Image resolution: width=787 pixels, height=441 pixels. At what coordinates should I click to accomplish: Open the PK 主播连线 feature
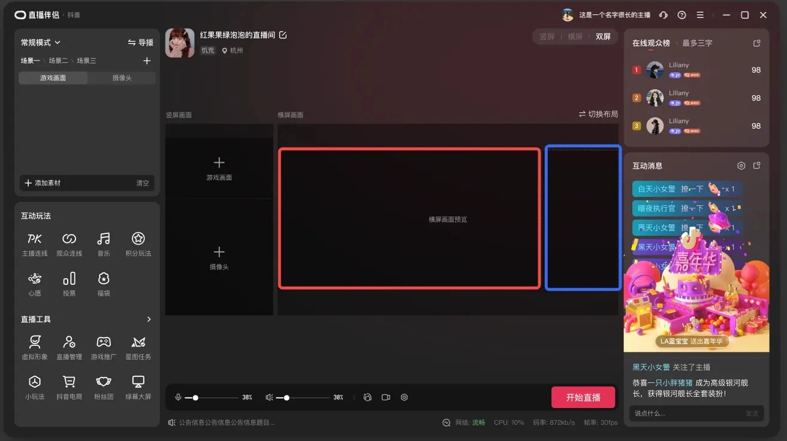pyautogui.click(x=35, y=239)
